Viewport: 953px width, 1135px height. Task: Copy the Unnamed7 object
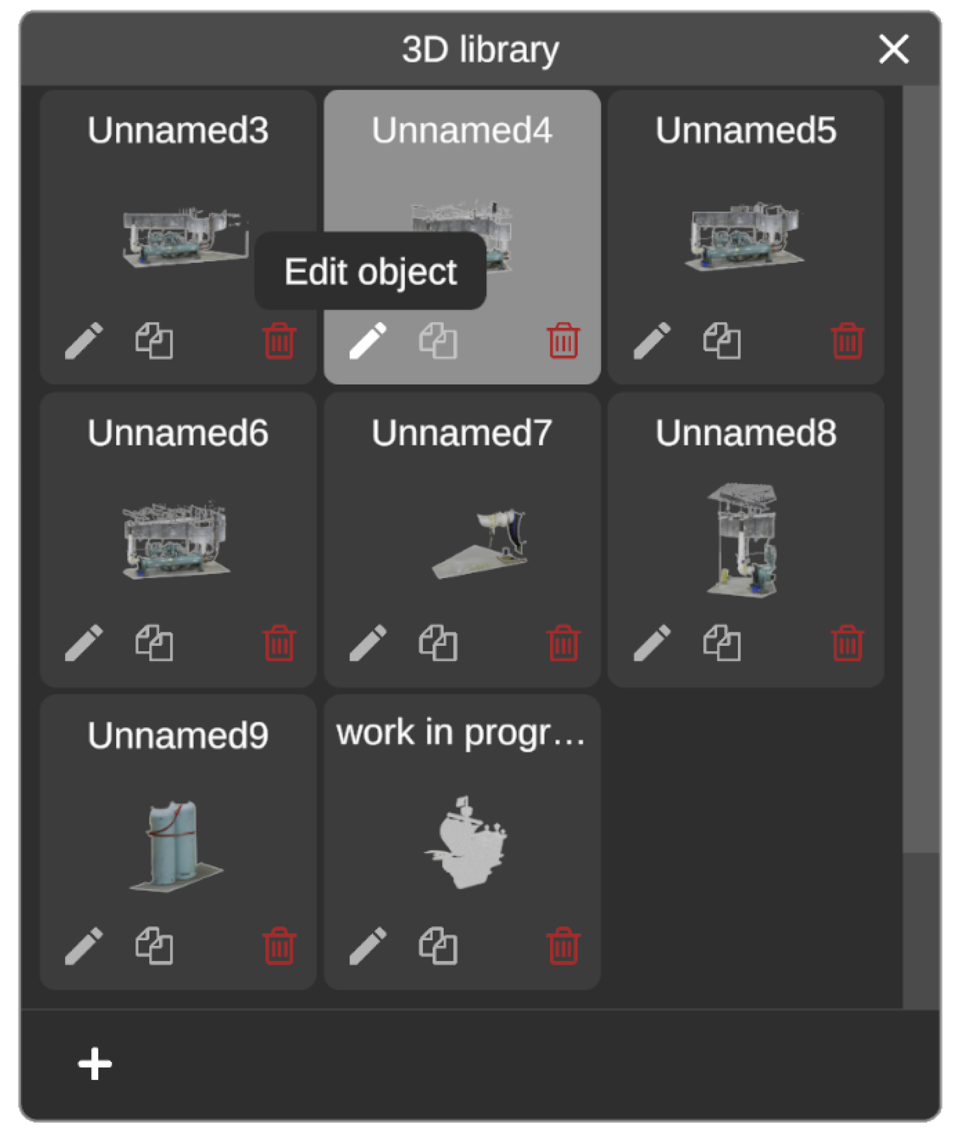coord(438,643)
